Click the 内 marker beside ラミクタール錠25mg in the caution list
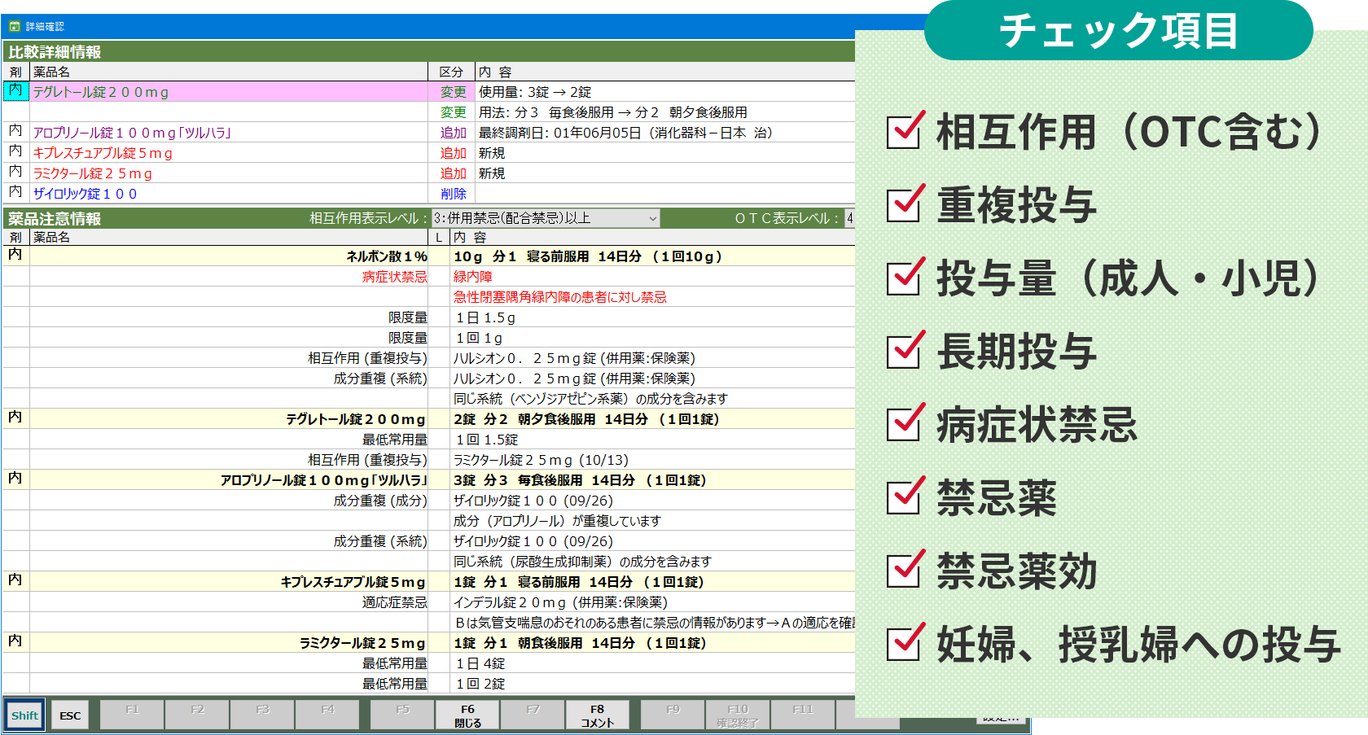The width and height of the screenshot is (1368, 735). 15,642
